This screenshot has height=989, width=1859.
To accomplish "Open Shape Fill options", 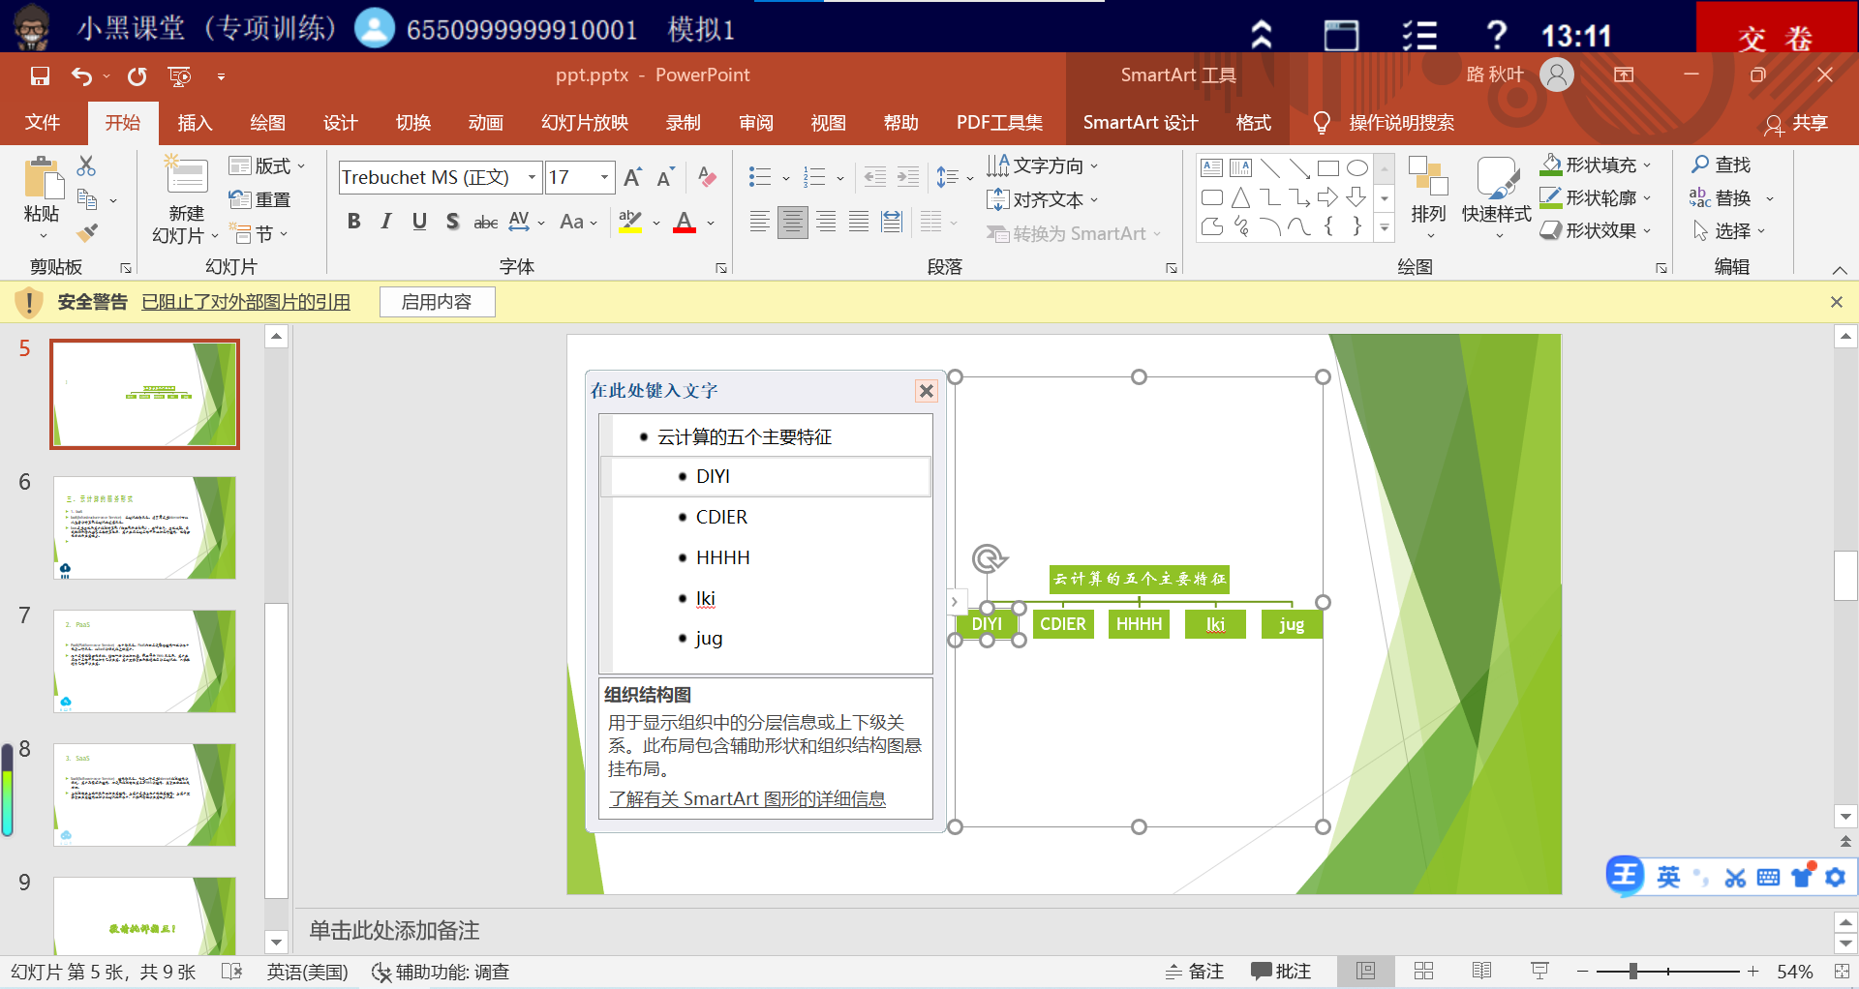I will click(1595, 165).
